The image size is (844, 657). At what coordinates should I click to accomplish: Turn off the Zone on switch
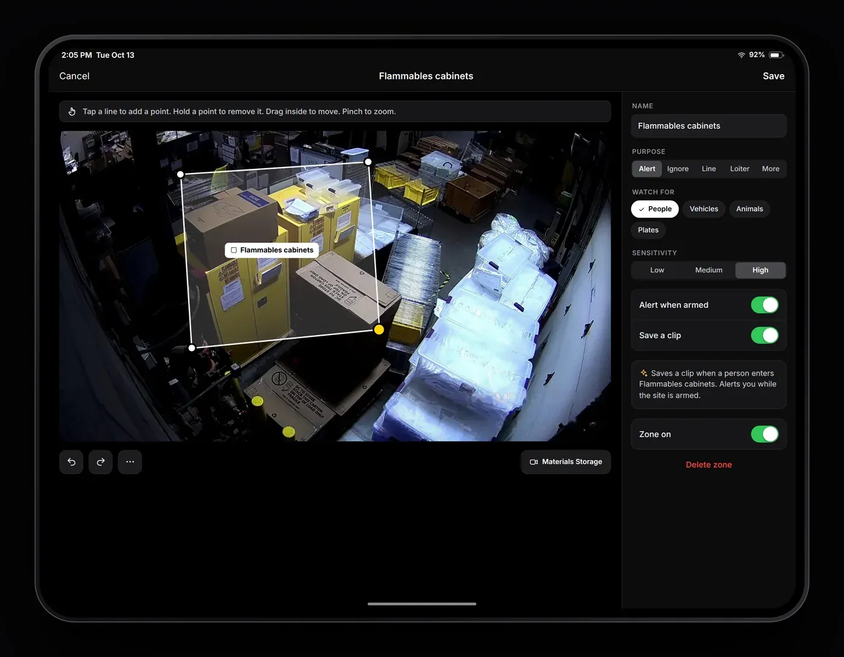[x=764, y=434]
